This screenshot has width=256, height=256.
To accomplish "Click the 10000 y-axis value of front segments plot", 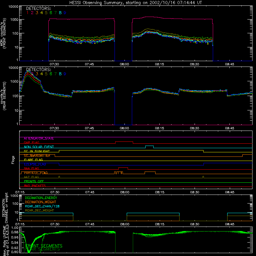I will [13, 7].
